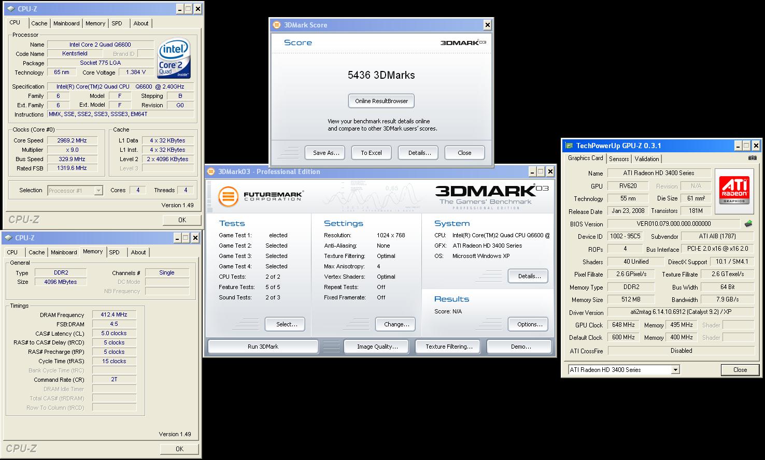Screen dimensions: 765x460
Task: Switch to CPU tab in bottom CPU-Z
Action: tap(12, 252)
